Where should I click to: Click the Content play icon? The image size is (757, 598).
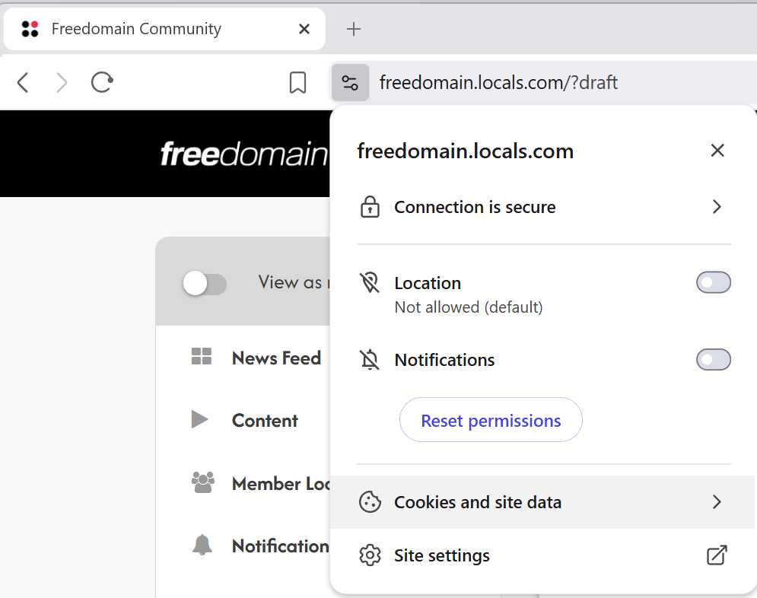(x=200, y=419)
